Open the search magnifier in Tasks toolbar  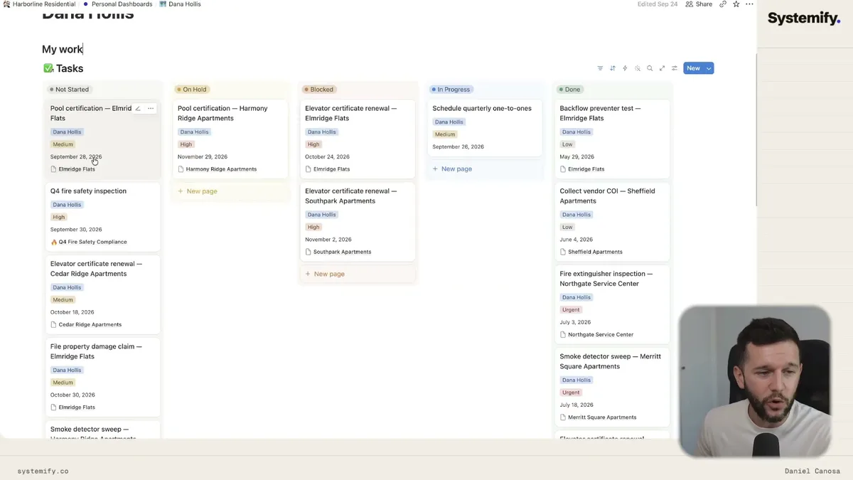650,68
